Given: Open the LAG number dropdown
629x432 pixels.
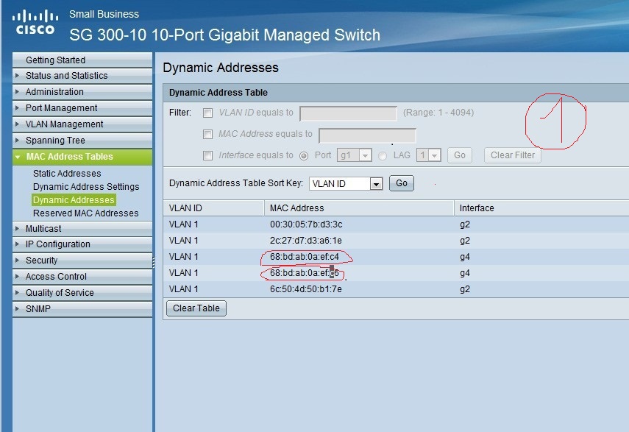Looking at the screenshot, I should click(x=428, y=155).
